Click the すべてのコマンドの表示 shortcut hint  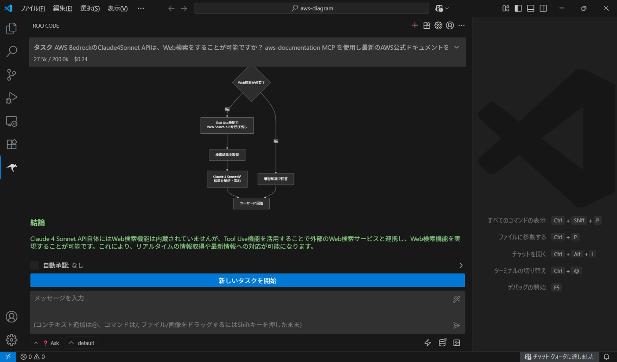pyautogui.click(x=517, y=221)
